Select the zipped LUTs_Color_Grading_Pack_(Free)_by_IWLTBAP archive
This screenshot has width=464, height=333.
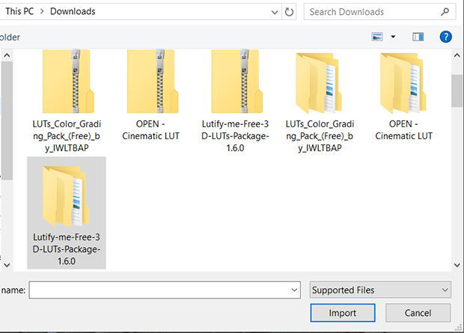[67, 101]
